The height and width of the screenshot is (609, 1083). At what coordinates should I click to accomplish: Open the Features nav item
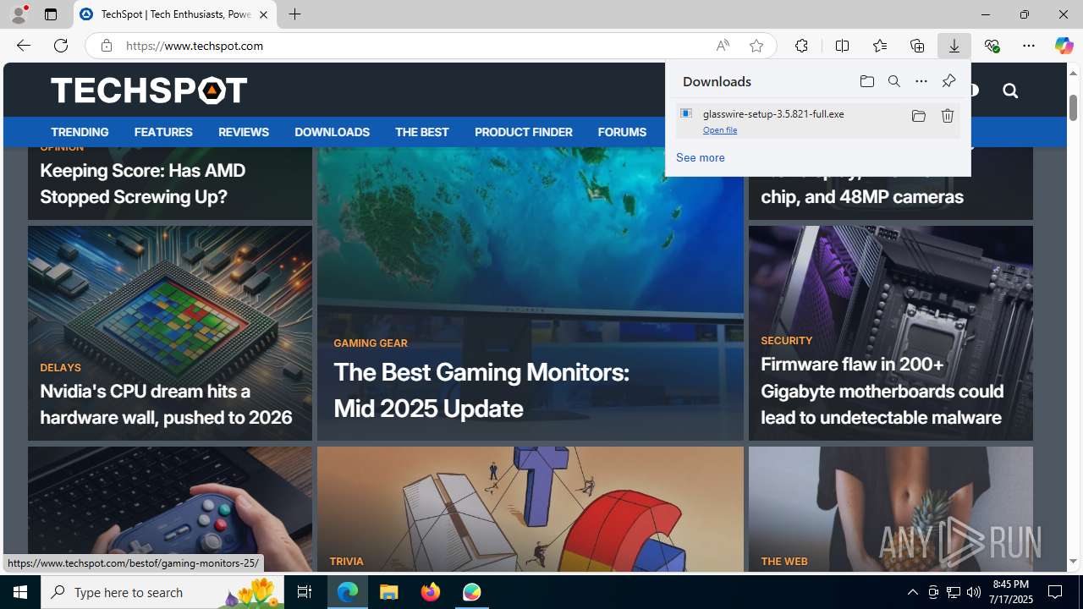(163, 132)
